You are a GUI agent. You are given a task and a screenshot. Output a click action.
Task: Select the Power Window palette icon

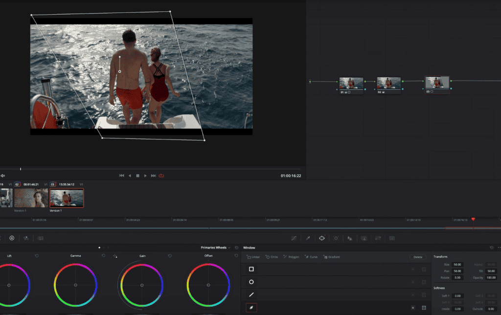click(322, 238)
